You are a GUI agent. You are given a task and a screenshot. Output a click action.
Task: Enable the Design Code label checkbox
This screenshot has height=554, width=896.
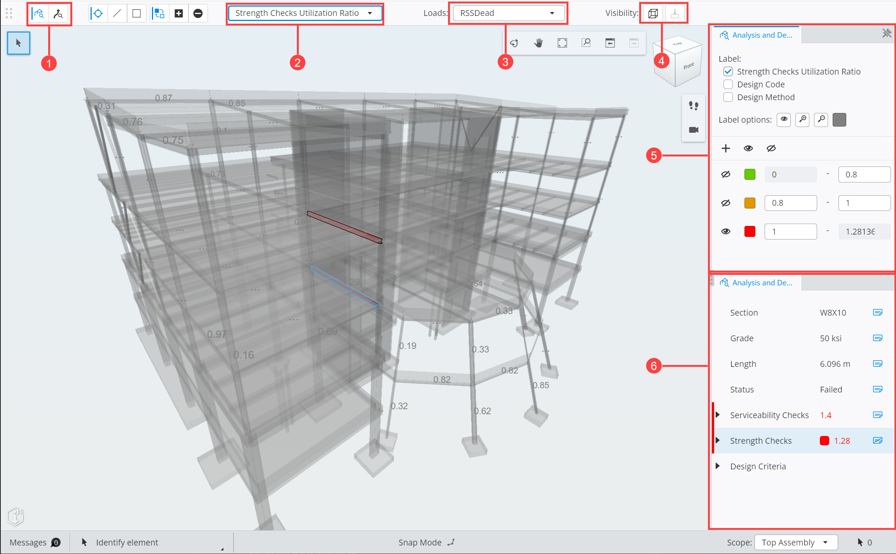(728, 84)
